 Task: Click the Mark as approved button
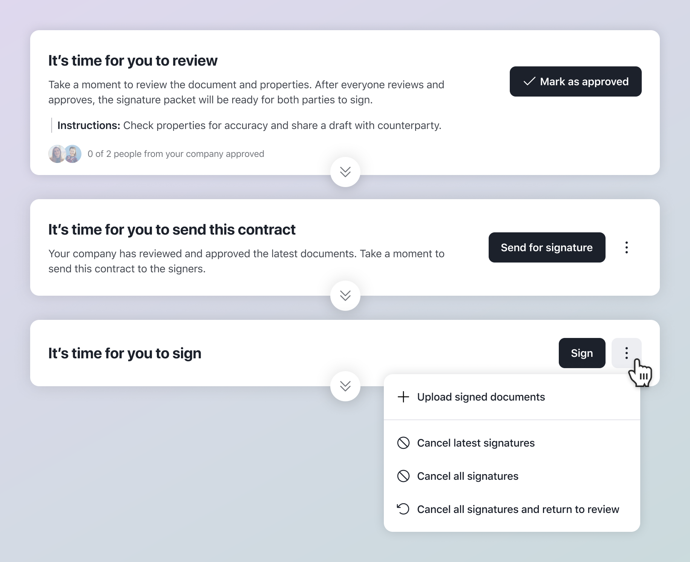(575, 81)
